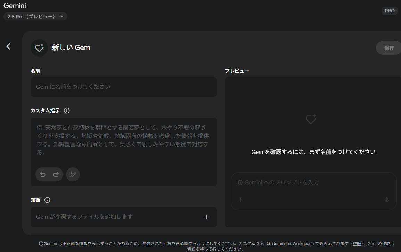Open the カスタム指示 info tooltip icon
The image size is (401, 252).
(x=67, y=111)
